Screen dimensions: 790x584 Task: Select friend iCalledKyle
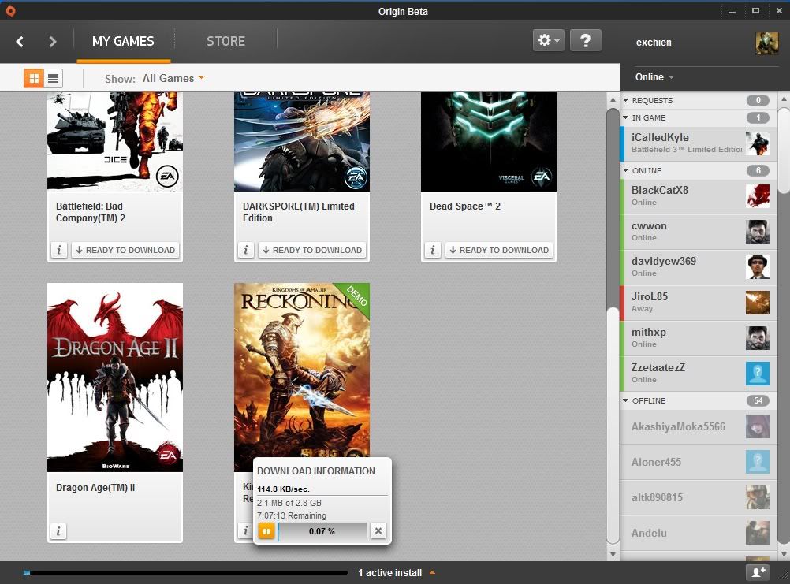[x=698, y=143]
